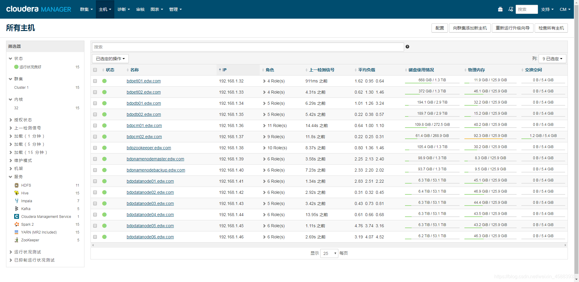
Task: Click the search help question mark icon
Action: click(407, 47)
